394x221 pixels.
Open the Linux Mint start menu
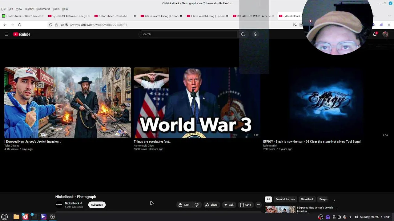(5, 217)
